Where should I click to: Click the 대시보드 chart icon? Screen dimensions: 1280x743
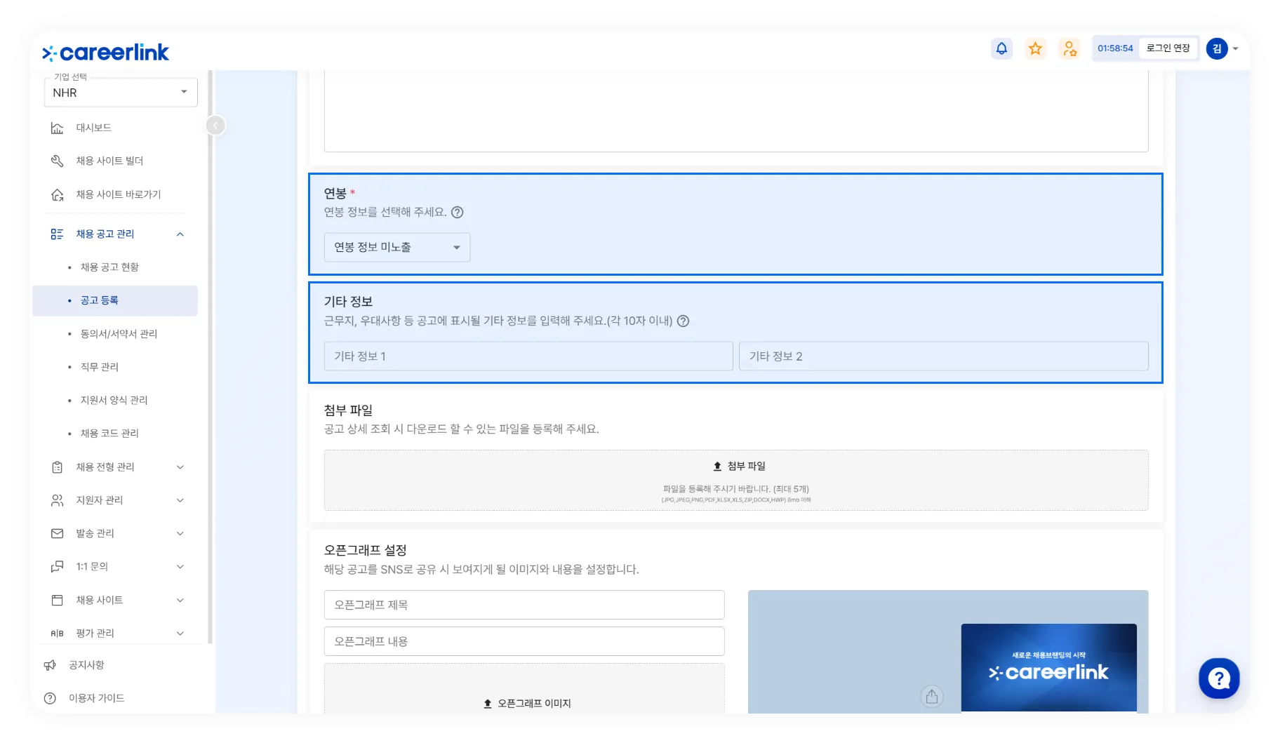[58, 128]
